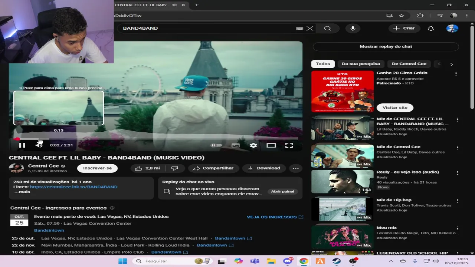Open options for Ganhe 20 Giros ad
This screenshot has width=475, height=267.
[x=456, y=74]
